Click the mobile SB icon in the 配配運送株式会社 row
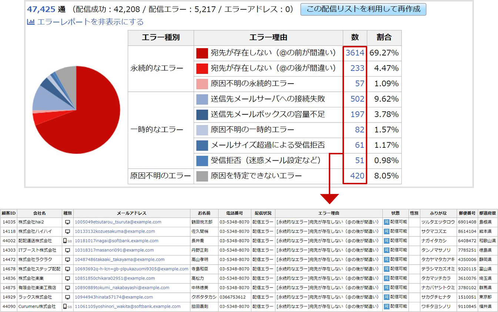 [x=67, y=241]
